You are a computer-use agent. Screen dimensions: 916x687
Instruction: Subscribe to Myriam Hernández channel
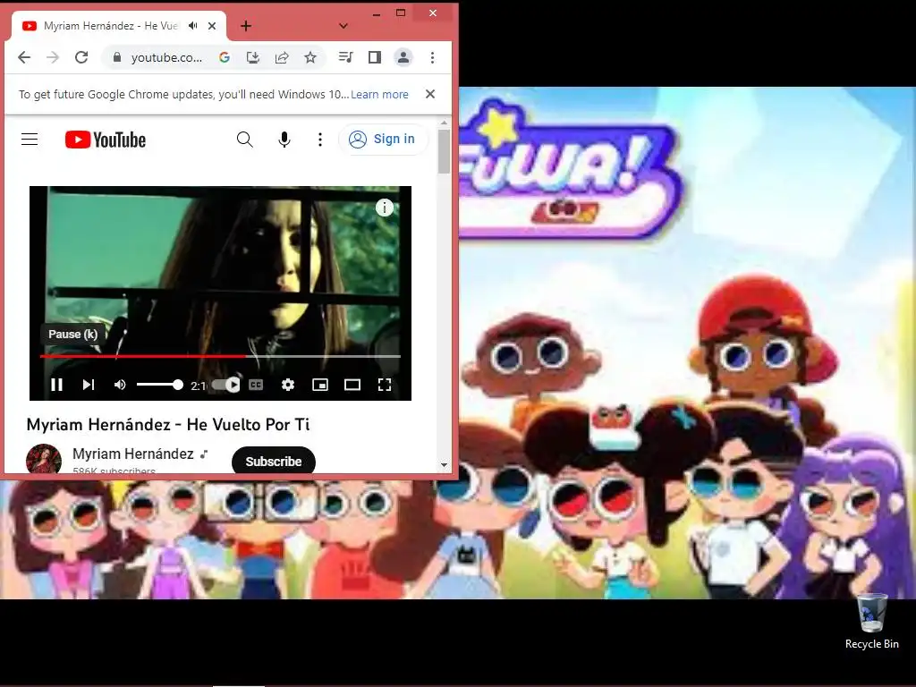click(x=274, y=462)
